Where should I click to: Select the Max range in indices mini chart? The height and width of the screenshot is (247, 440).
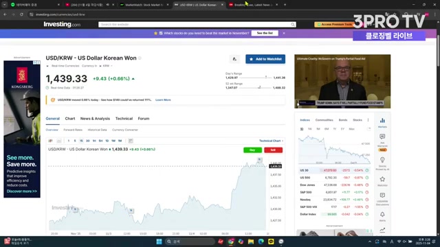(351, 129)
